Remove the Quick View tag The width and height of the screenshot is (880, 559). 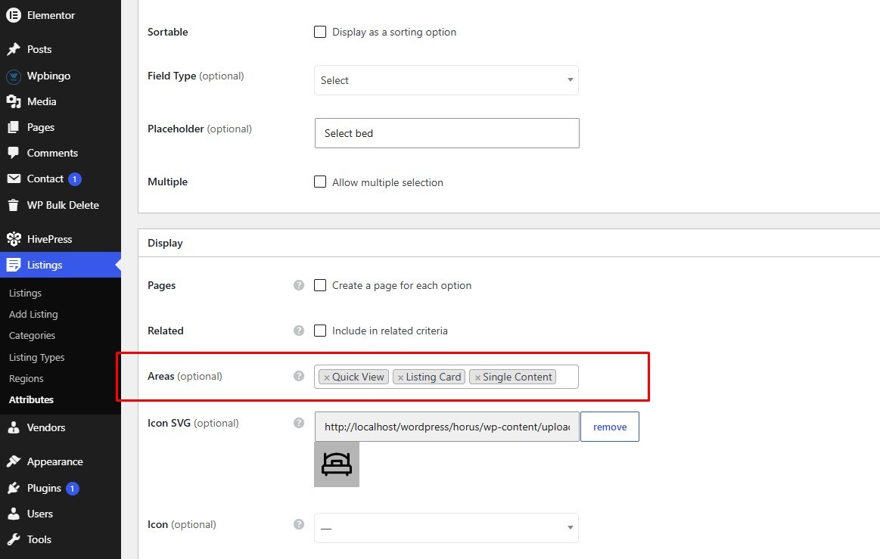click(327, 377)
